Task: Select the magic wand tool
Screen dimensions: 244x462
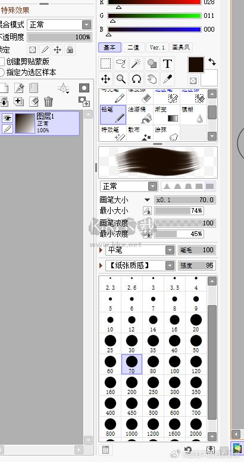Action: pyautogui.click(x=136, y=63)
